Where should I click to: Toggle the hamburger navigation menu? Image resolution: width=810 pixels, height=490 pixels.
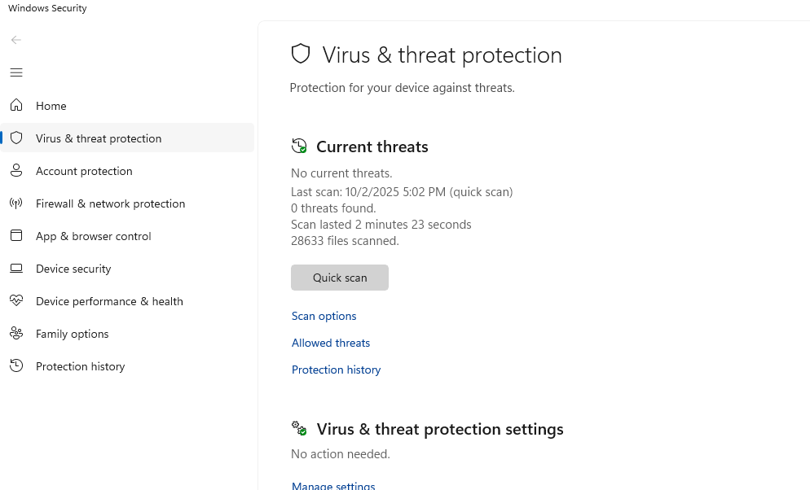click(16, 72)
